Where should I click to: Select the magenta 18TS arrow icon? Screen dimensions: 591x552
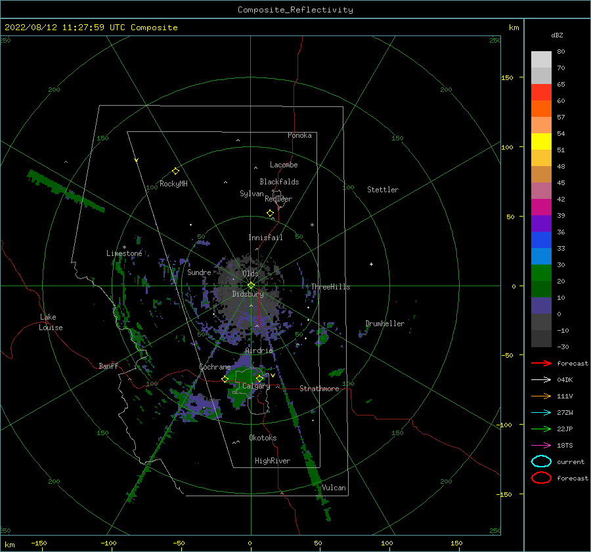[x=541, y=446]
